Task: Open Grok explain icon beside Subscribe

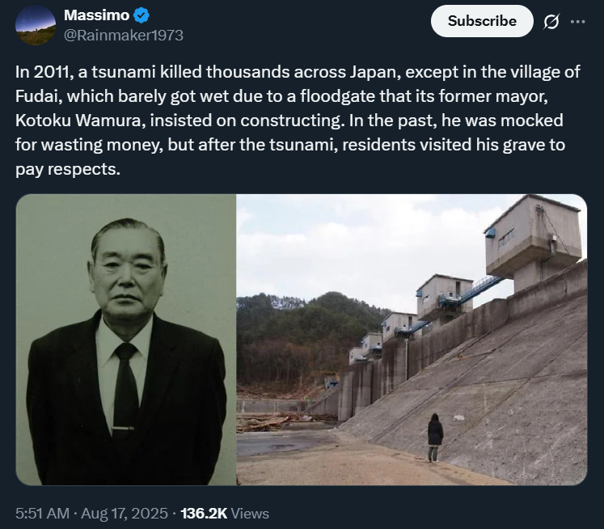Action: pyautogui.click(x=551, y=22)
